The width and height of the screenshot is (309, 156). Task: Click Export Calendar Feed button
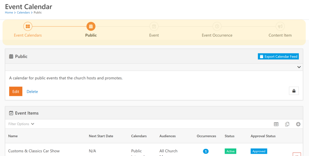(278, 56)
